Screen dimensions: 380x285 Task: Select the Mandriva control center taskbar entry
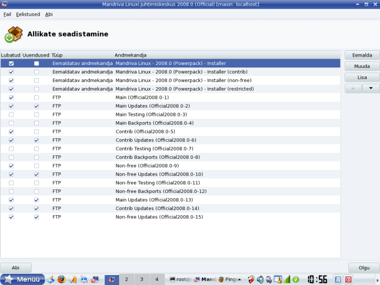(x=205, y=279)
